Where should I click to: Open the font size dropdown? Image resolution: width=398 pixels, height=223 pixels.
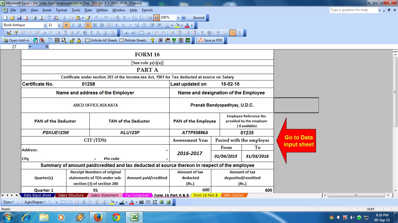point(59,25)
